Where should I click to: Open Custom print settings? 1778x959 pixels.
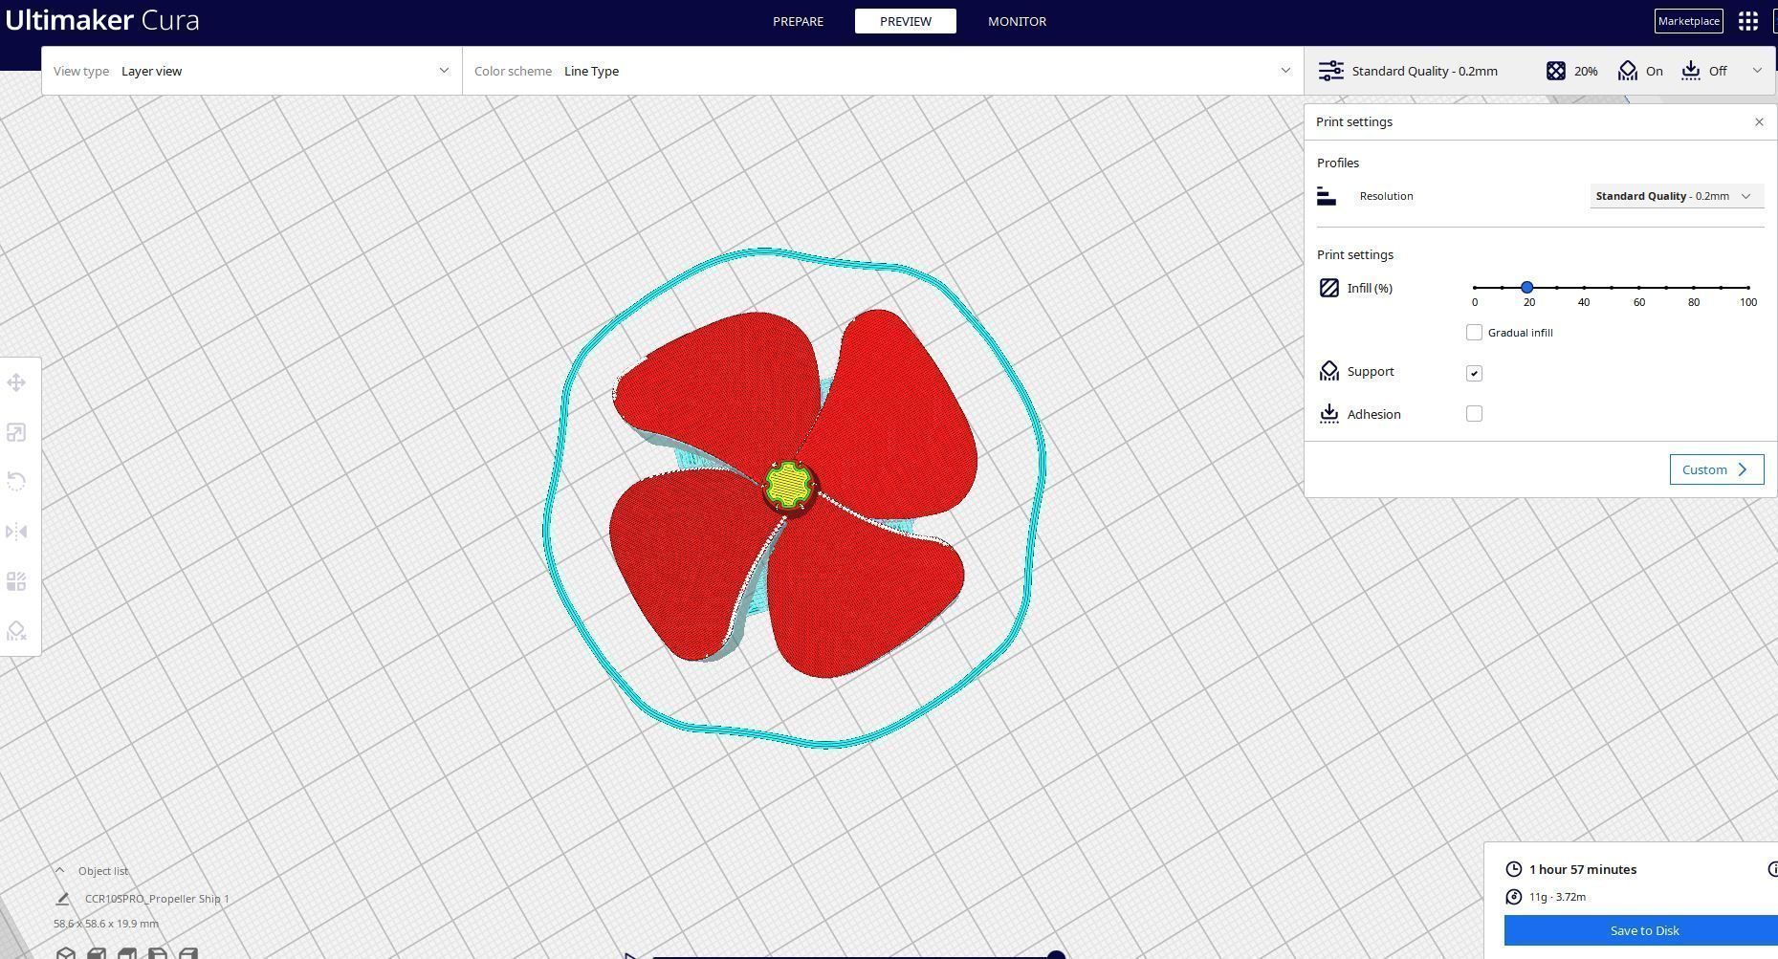1716,469
